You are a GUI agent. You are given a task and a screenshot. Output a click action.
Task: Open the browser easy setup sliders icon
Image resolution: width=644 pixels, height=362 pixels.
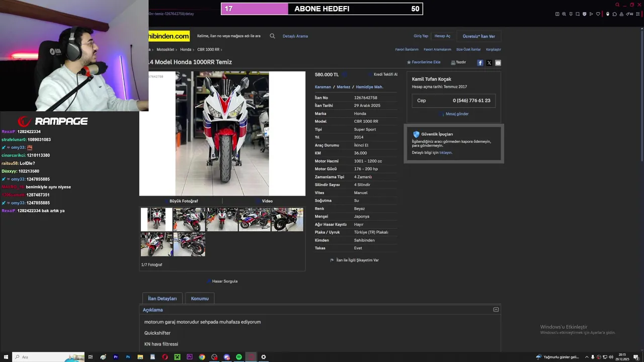[638, 14]
